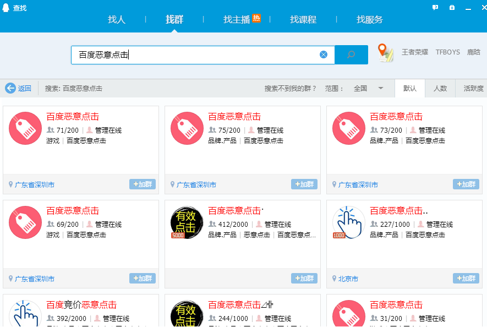The height and width of the screenshot is (327, 487).
Task: Click the members icon beside 412/2000
Action: [212, 224]
